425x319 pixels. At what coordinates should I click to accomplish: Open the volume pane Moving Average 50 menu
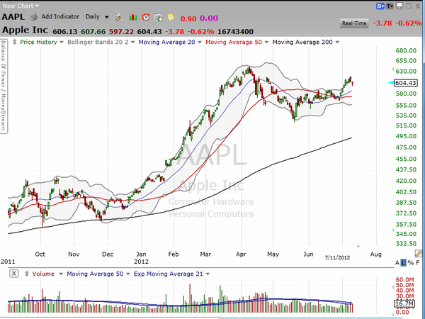128,274
